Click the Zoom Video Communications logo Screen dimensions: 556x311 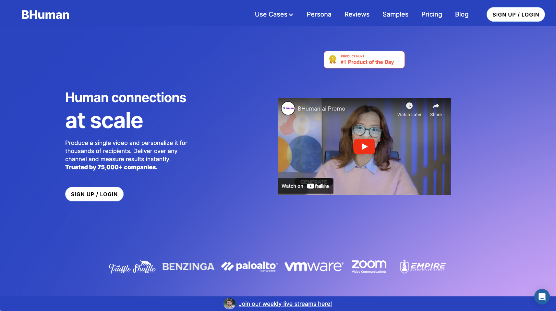(369, 267)
